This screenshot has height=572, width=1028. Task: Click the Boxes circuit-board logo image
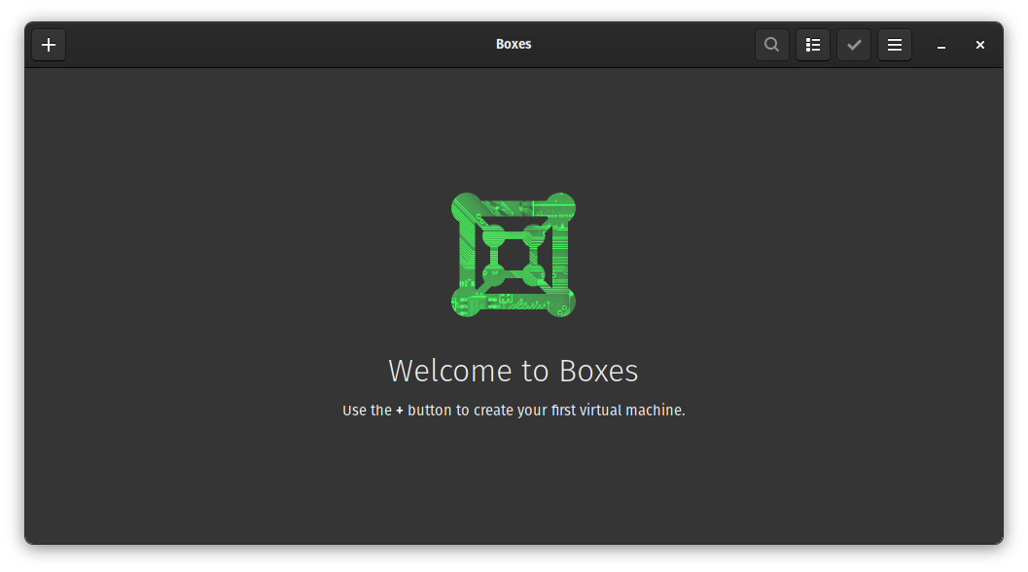tap(513, 255)
